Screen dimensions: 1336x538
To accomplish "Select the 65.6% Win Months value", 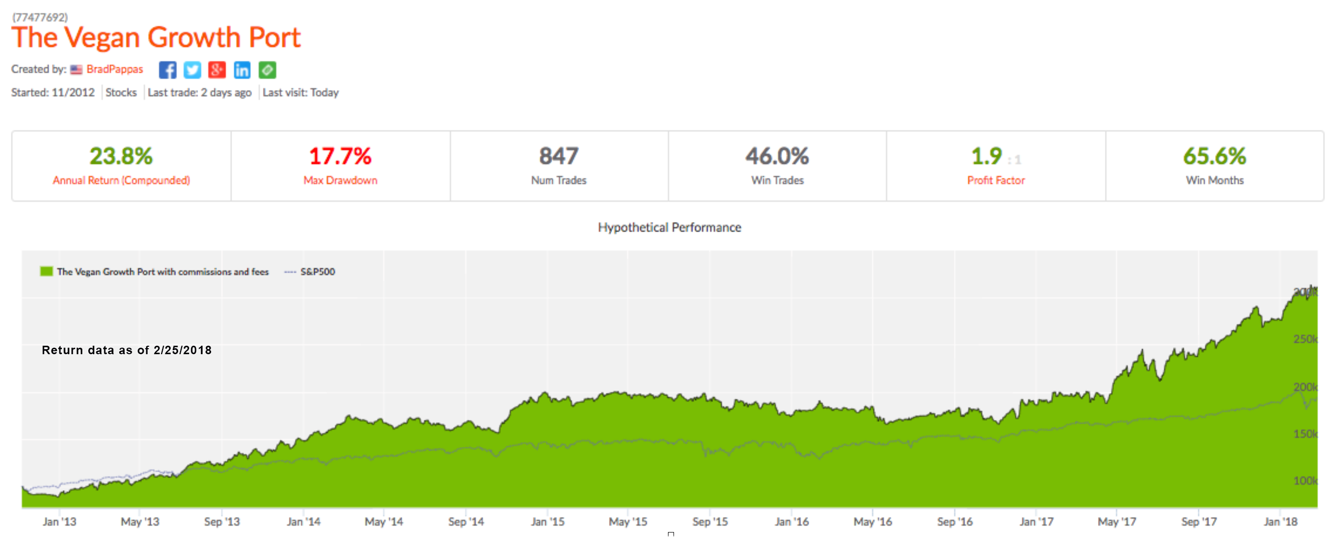I will pos(1215,156).
